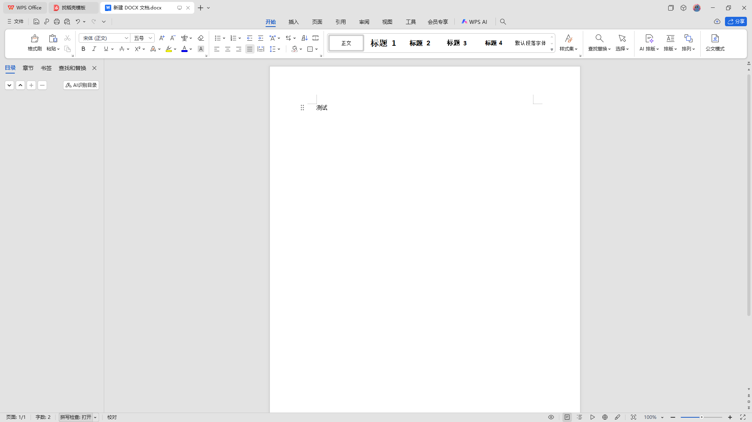Open the Find and Replace (查找替换) magnifier
Screen dimensions: 752x422
599,38
